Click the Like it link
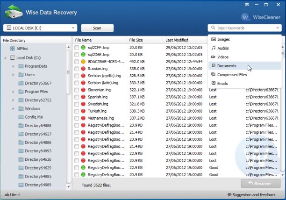Image resolution: width=286 pixels, height=200 pixels. (13, 195)
